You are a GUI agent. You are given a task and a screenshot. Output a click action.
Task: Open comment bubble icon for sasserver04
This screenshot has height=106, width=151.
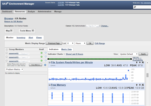[46, 60]
